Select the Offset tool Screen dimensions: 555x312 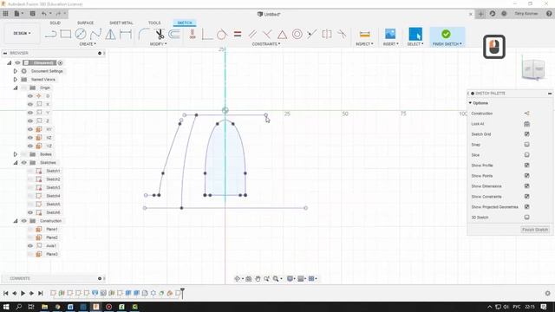click(174, 35)
